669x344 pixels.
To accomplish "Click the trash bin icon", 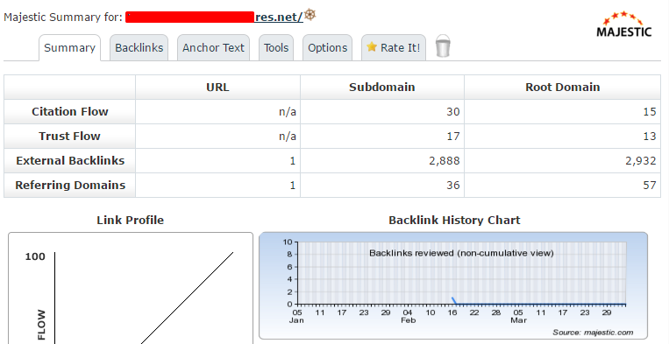I will (443, 46).
